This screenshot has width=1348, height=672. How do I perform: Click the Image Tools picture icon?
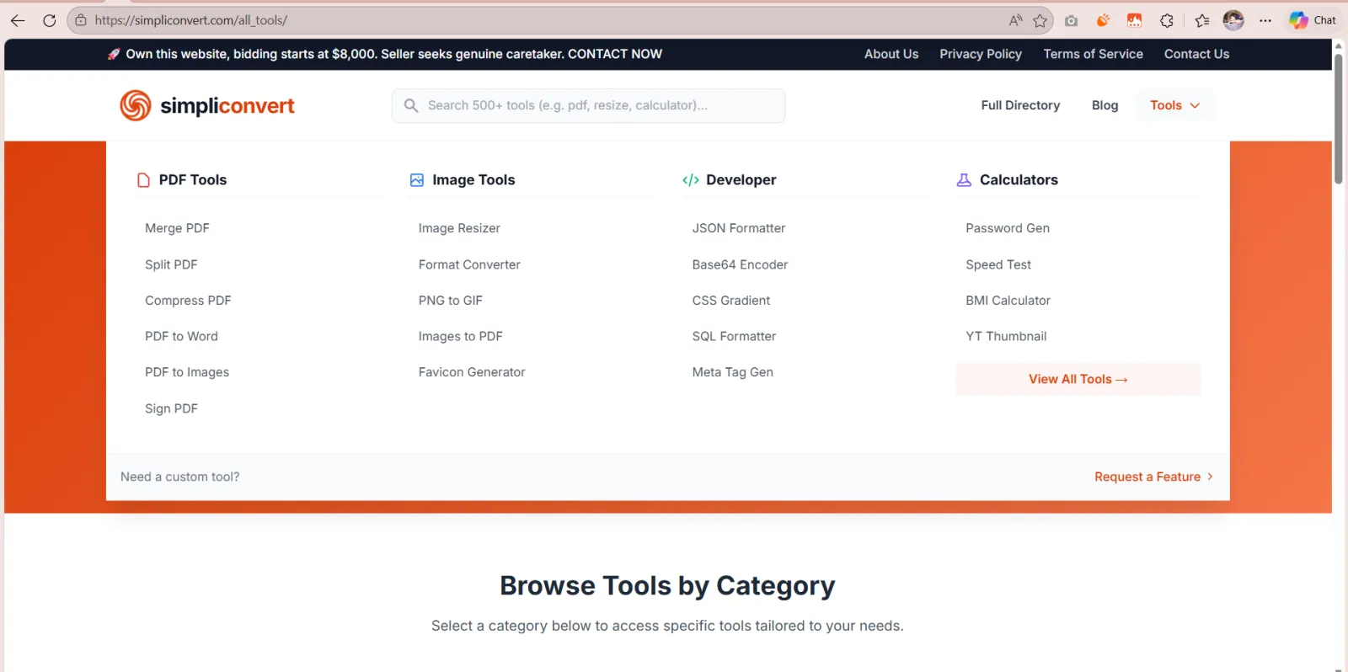417,180
